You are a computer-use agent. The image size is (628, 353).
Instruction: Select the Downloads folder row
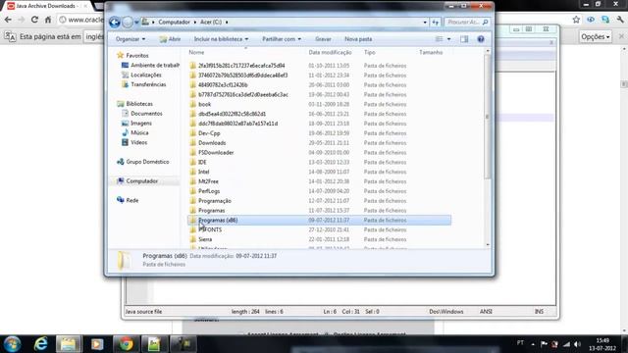pos(319,143)
